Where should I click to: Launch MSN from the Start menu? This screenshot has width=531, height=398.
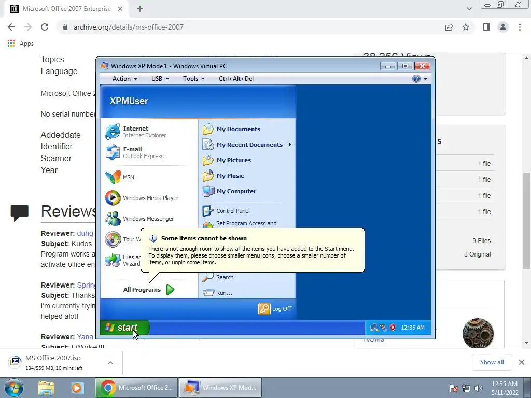coord(120,177)
